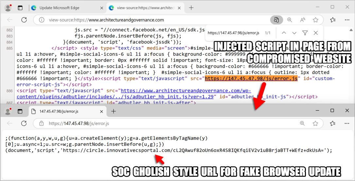
Task: Open Settings and more in the top window
Action: click(x=347, y=20)
